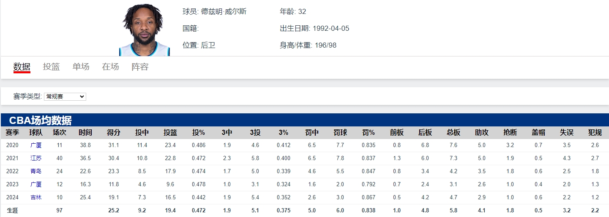
Task: Go to the 阵容 tab
Action: pyautogui.click(x=140, y=67)
